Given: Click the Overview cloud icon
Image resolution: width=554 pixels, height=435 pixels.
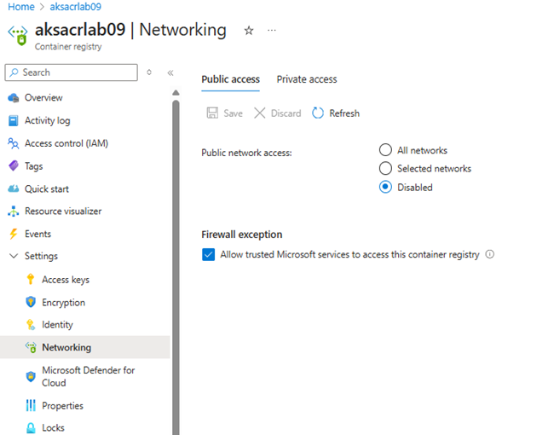Looking at the screenshot, I should point(14,97).
